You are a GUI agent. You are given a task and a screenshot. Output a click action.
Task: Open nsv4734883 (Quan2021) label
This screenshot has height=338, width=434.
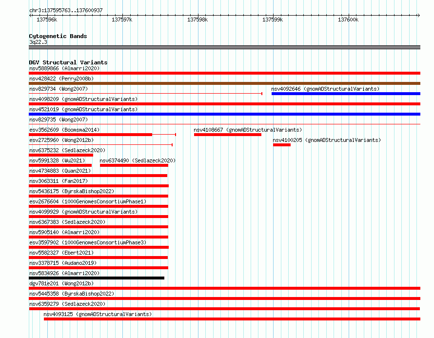(x=60, y=171)
